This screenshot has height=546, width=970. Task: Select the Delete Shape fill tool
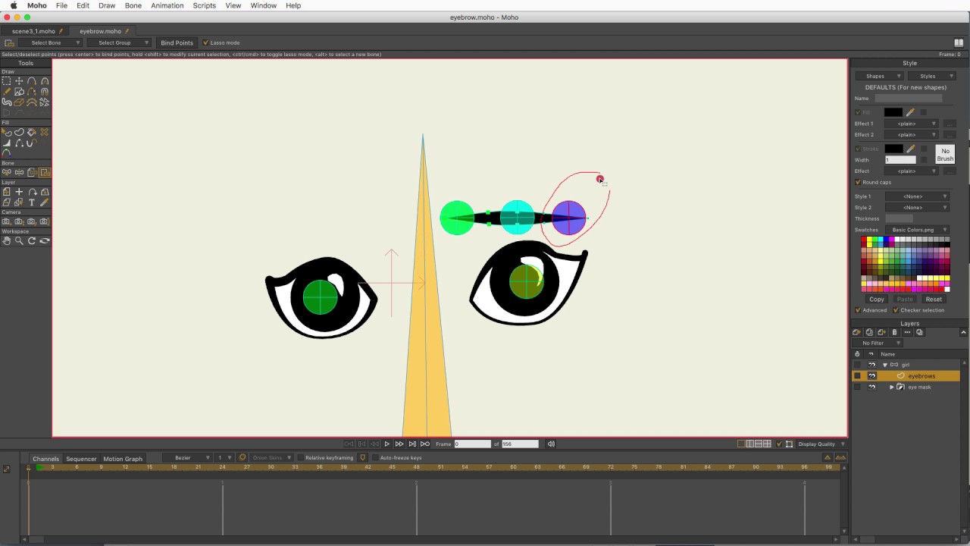pyautogui.click(x=45, y=132)
